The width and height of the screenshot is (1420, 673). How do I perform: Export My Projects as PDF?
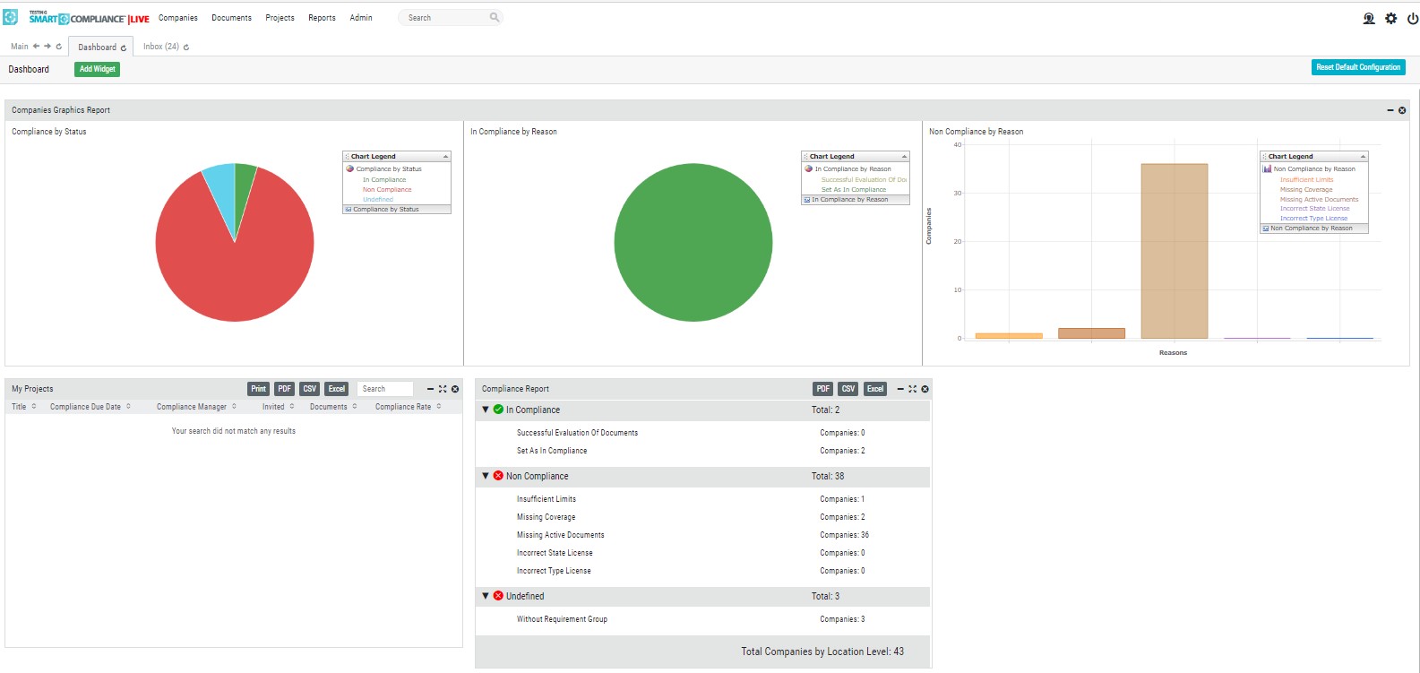point(284,389)
